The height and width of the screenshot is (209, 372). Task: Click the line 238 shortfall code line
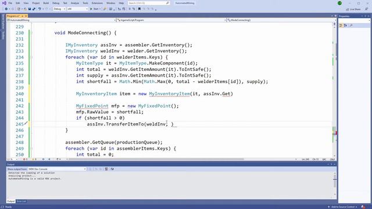[172, 81]
